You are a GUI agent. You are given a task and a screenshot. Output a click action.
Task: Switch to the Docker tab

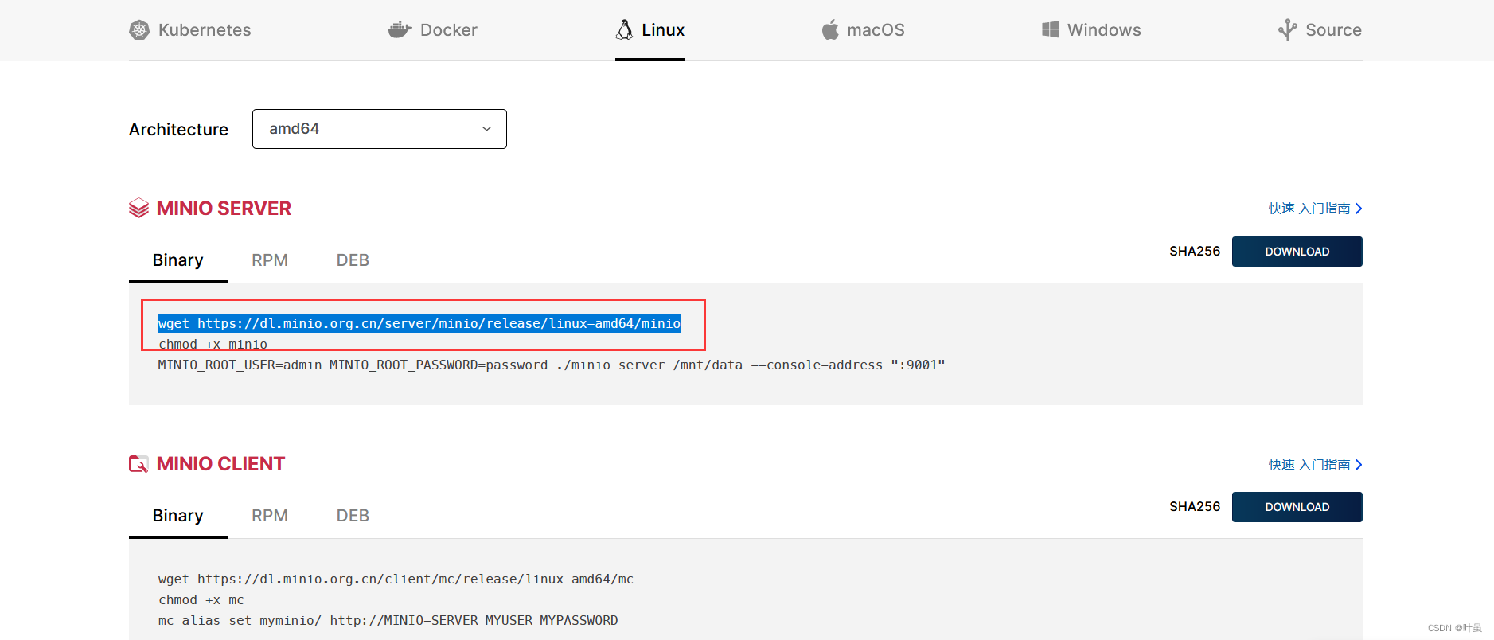pos(433,30)
